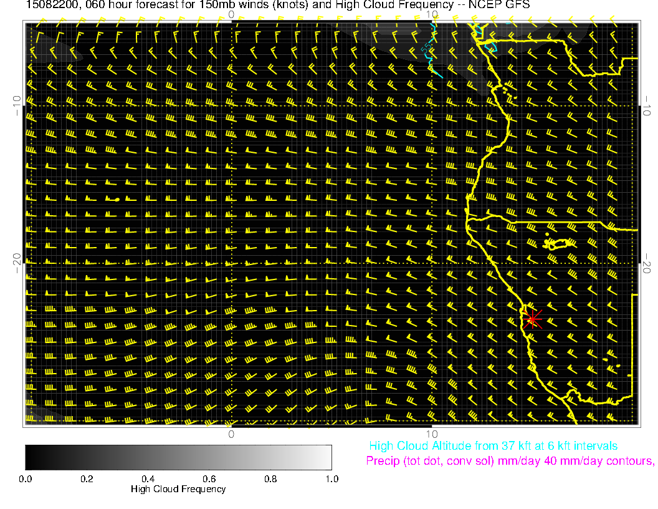Viewport: 658px width, 509px height.
Task: Click the colorbar tick label 0.4
Action: tap(148, 479)
